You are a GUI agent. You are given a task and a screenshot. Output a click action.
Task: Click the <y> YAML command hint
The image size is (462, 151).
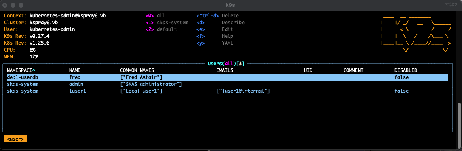pos(215,43)
